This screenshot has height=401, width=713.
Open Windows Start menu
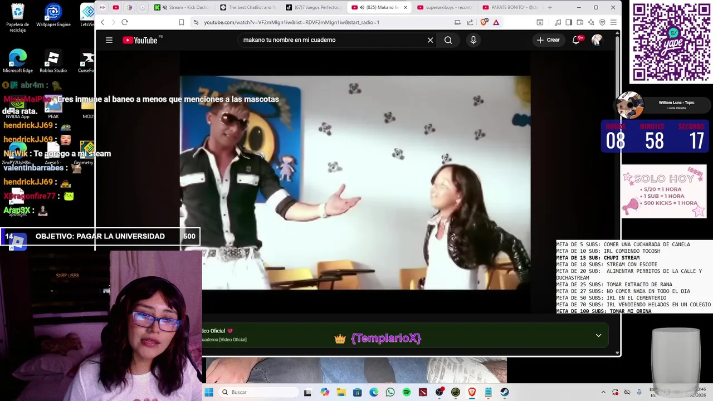[x=209, y=392]
